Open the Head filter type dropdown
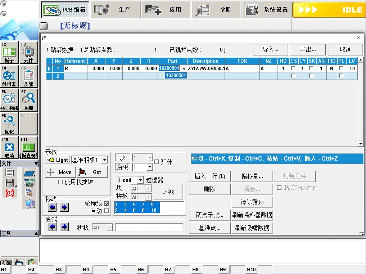 (x=140, y=180)
